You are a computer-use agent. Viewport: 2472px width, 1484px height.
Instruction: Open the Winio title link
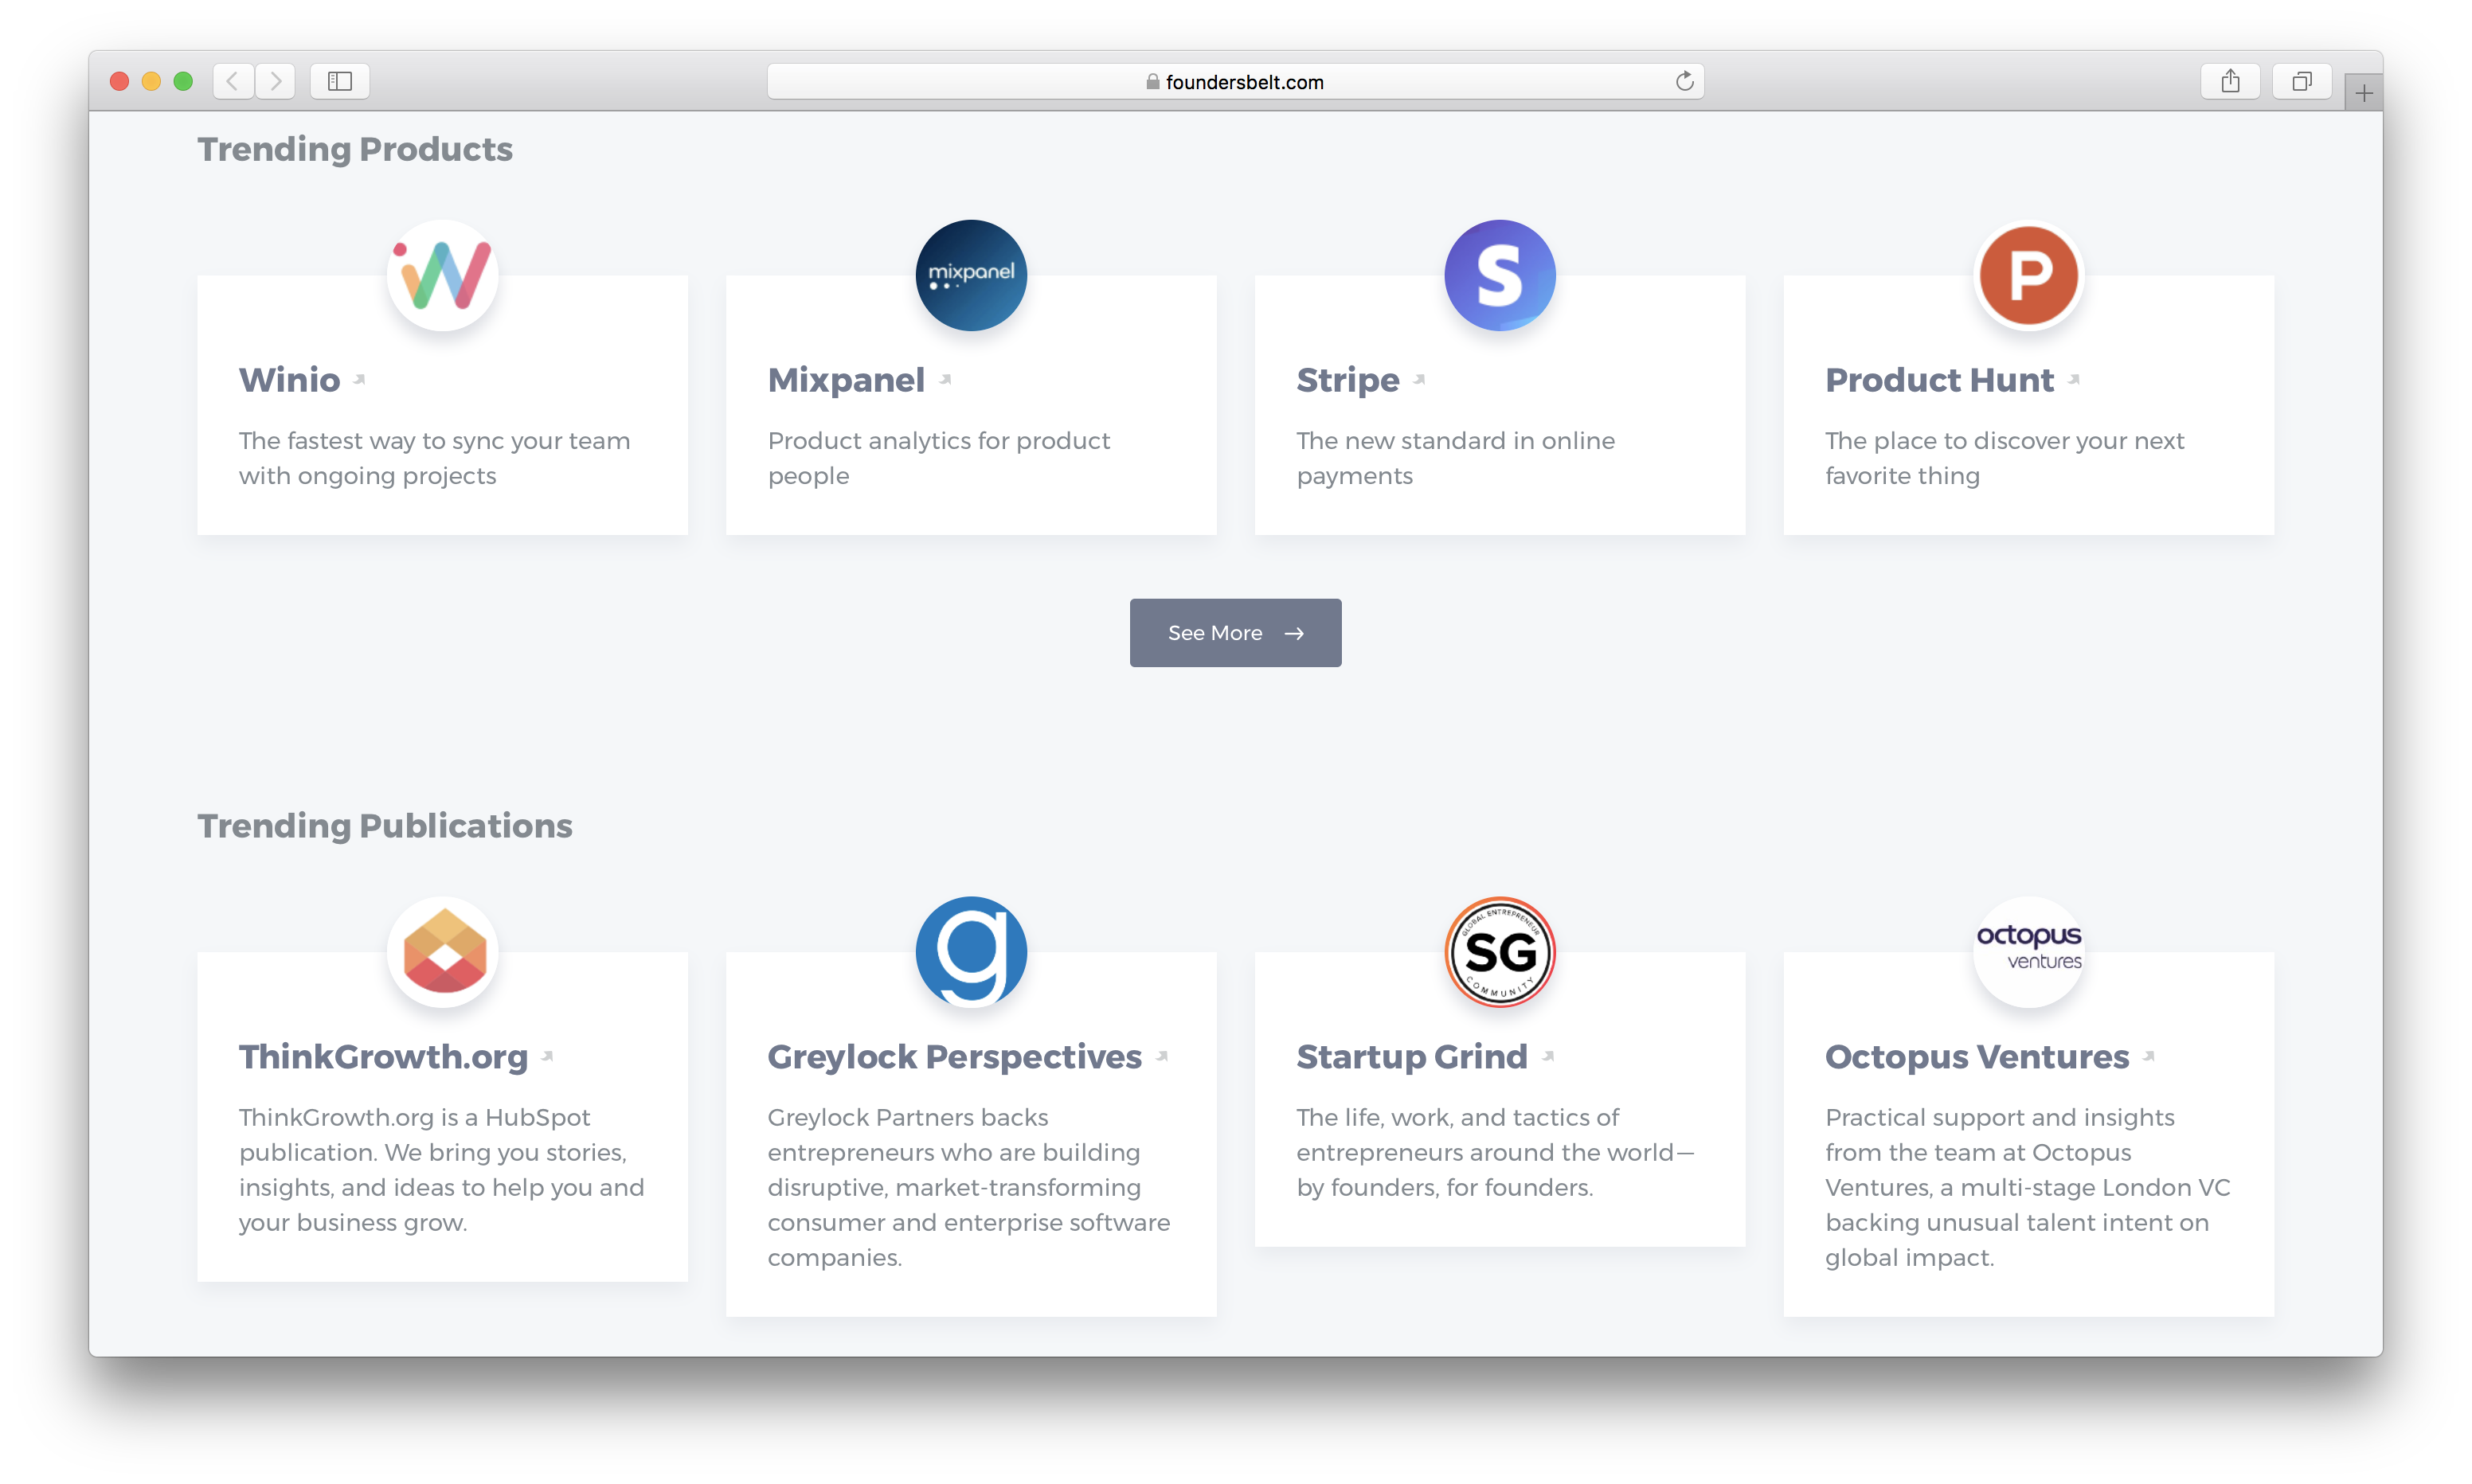click(289, 380)
